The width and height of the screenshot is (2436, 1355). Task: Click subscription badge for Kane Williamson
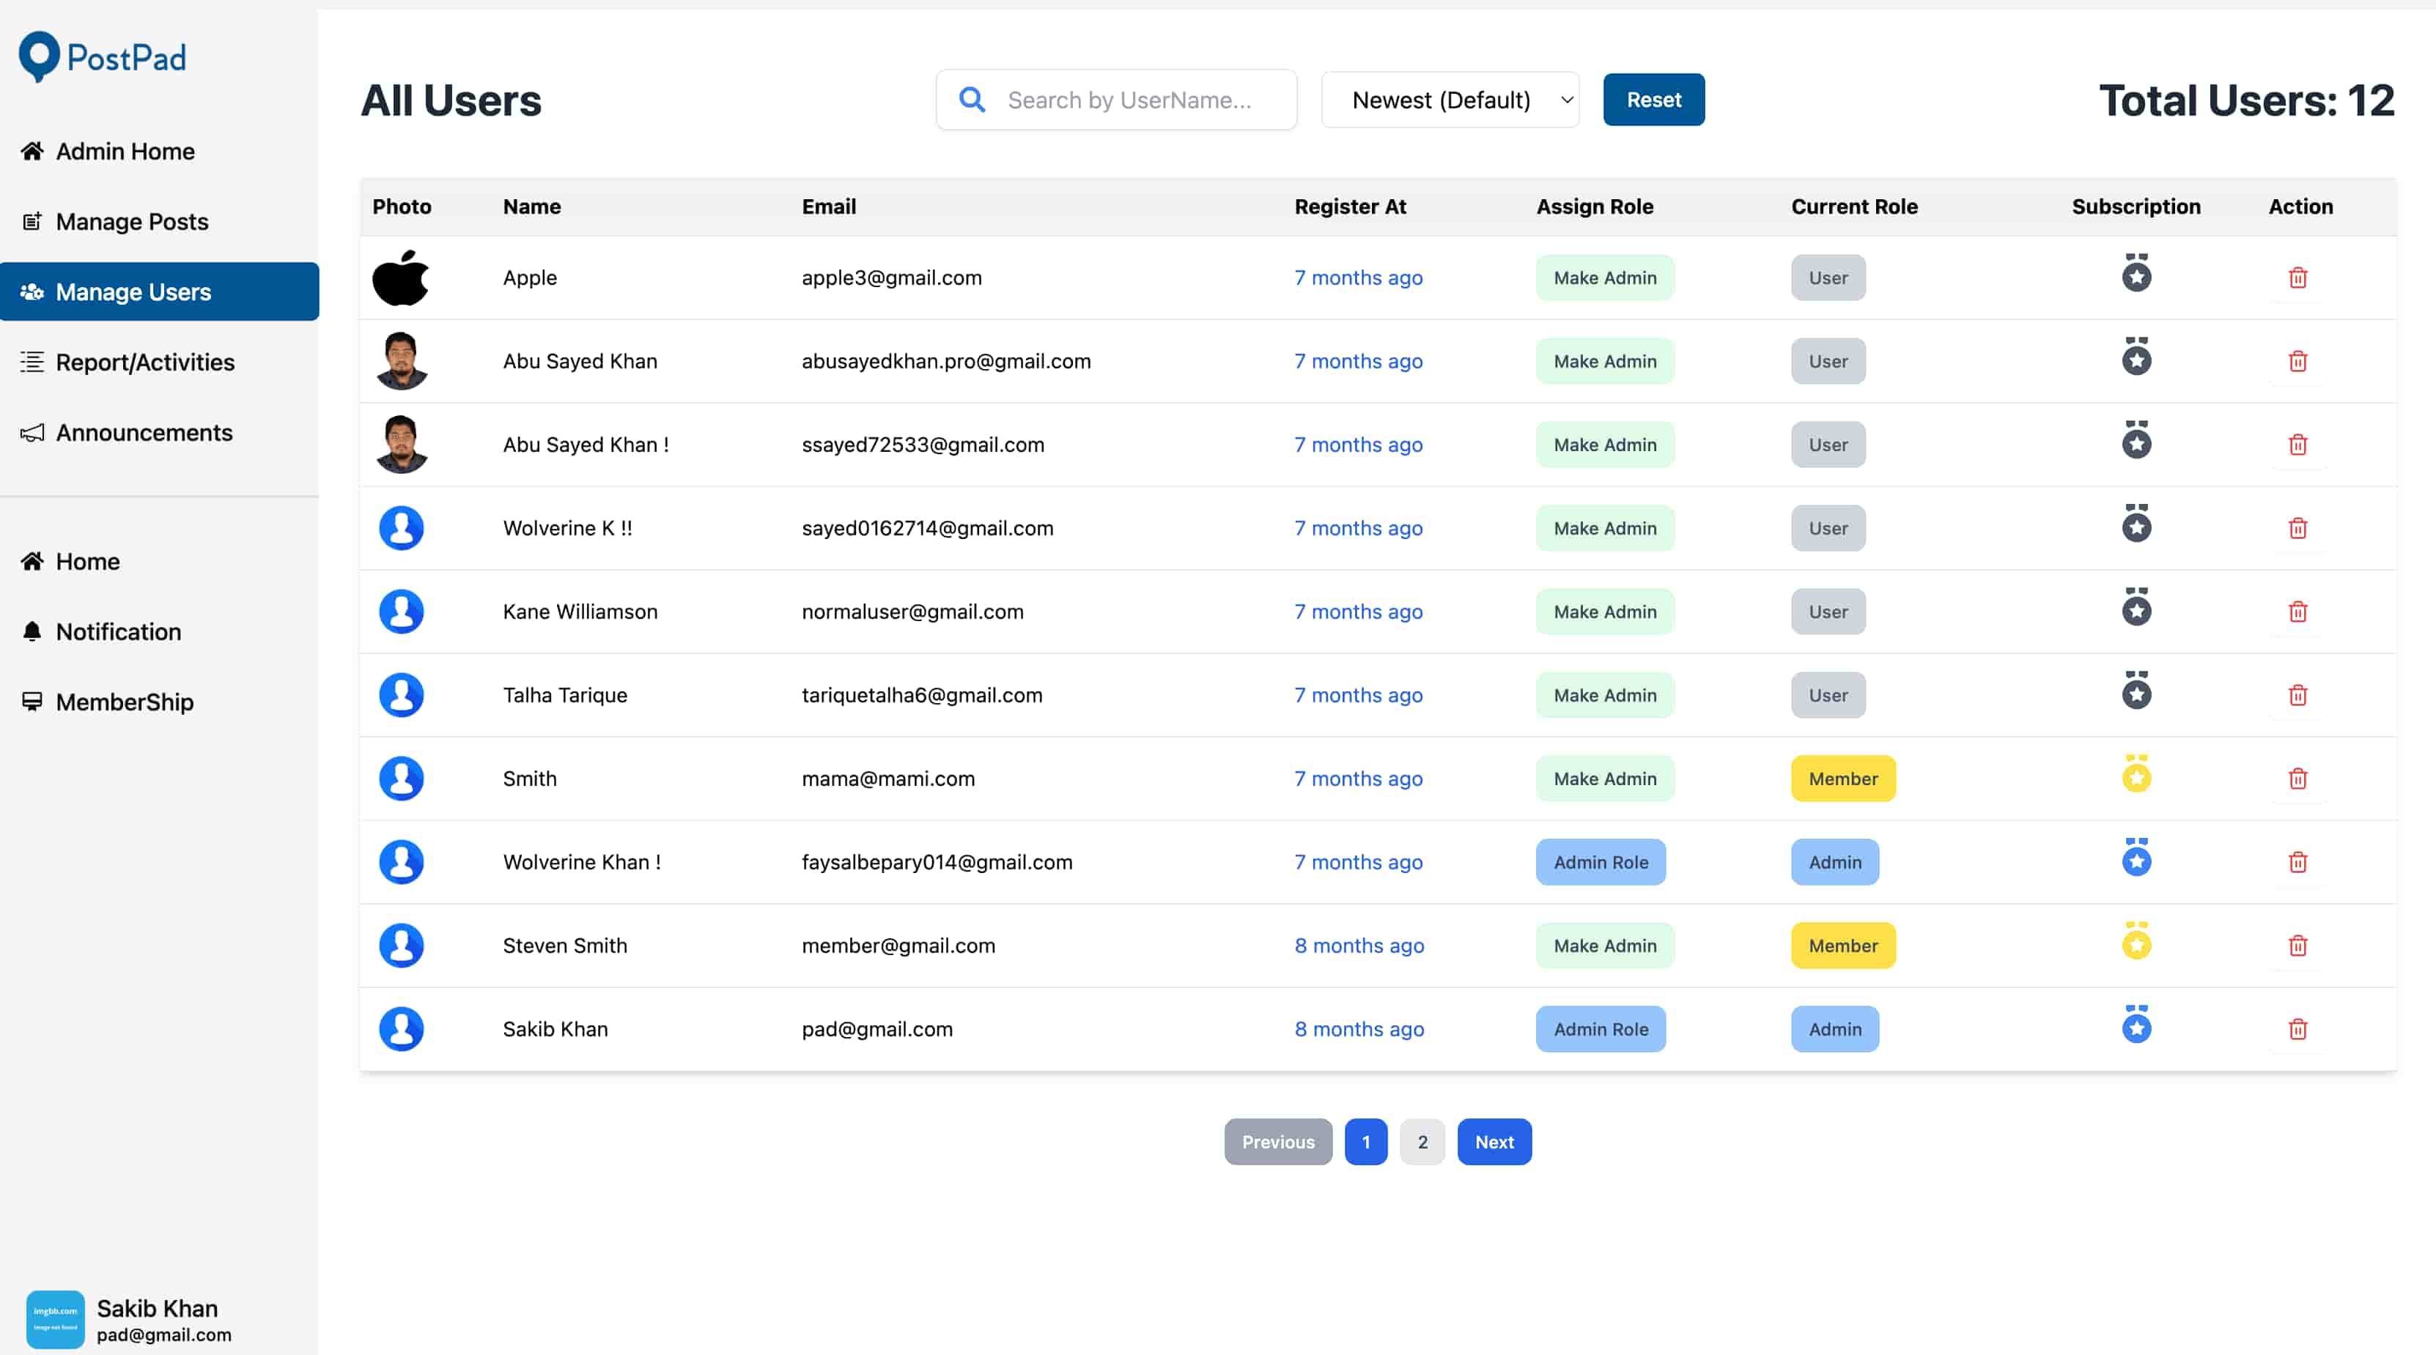coord(2136,606)
